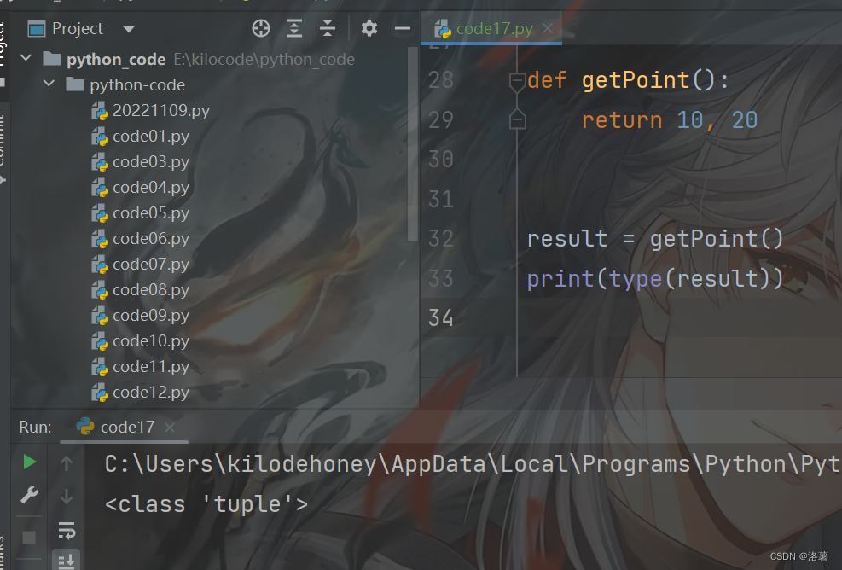Click the Python interpreter path in output

pyautogui.click(x=473, y=464)
